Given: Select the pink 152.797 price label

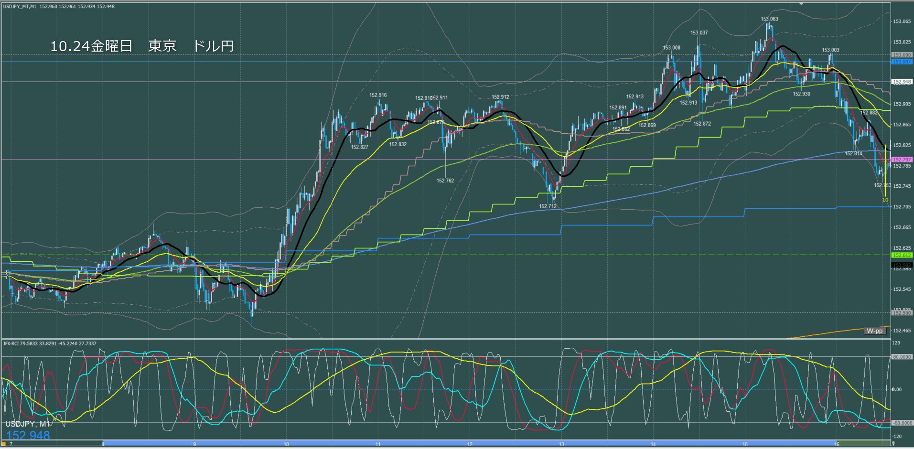Looking at the screenshot, I should click(x=902, y=160).
